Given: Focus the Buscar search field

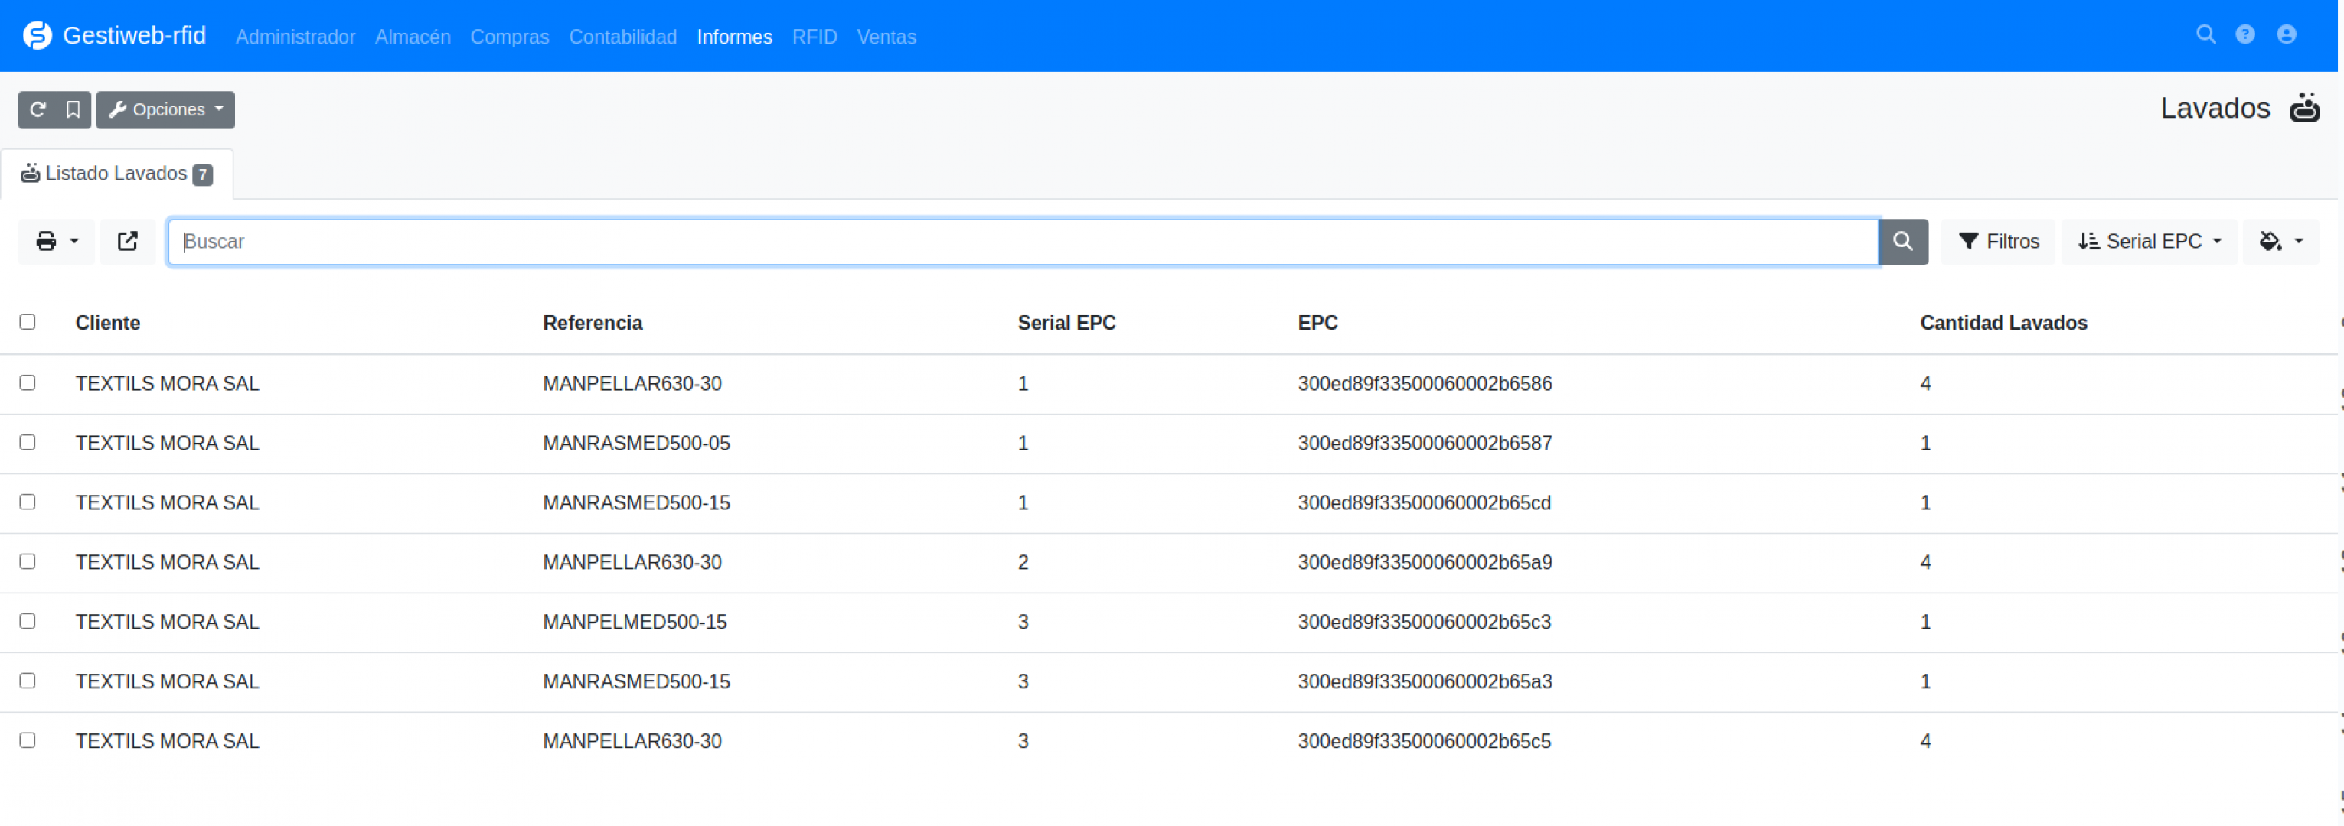Looking at the screenshot, I should (1023, 241).
